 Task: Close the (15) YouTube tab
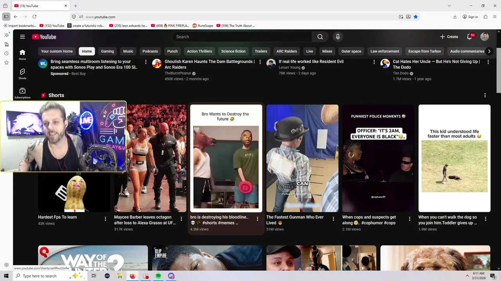(x=66, y=6)
